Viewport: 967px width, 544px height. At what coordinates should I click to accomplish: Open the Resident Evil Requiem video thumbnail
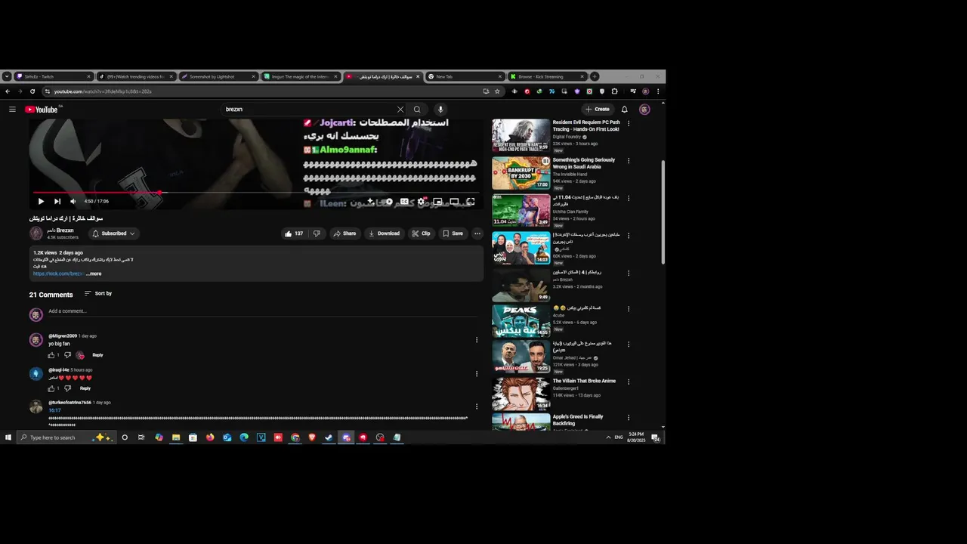pyautogui.click(x=521, y=136)
